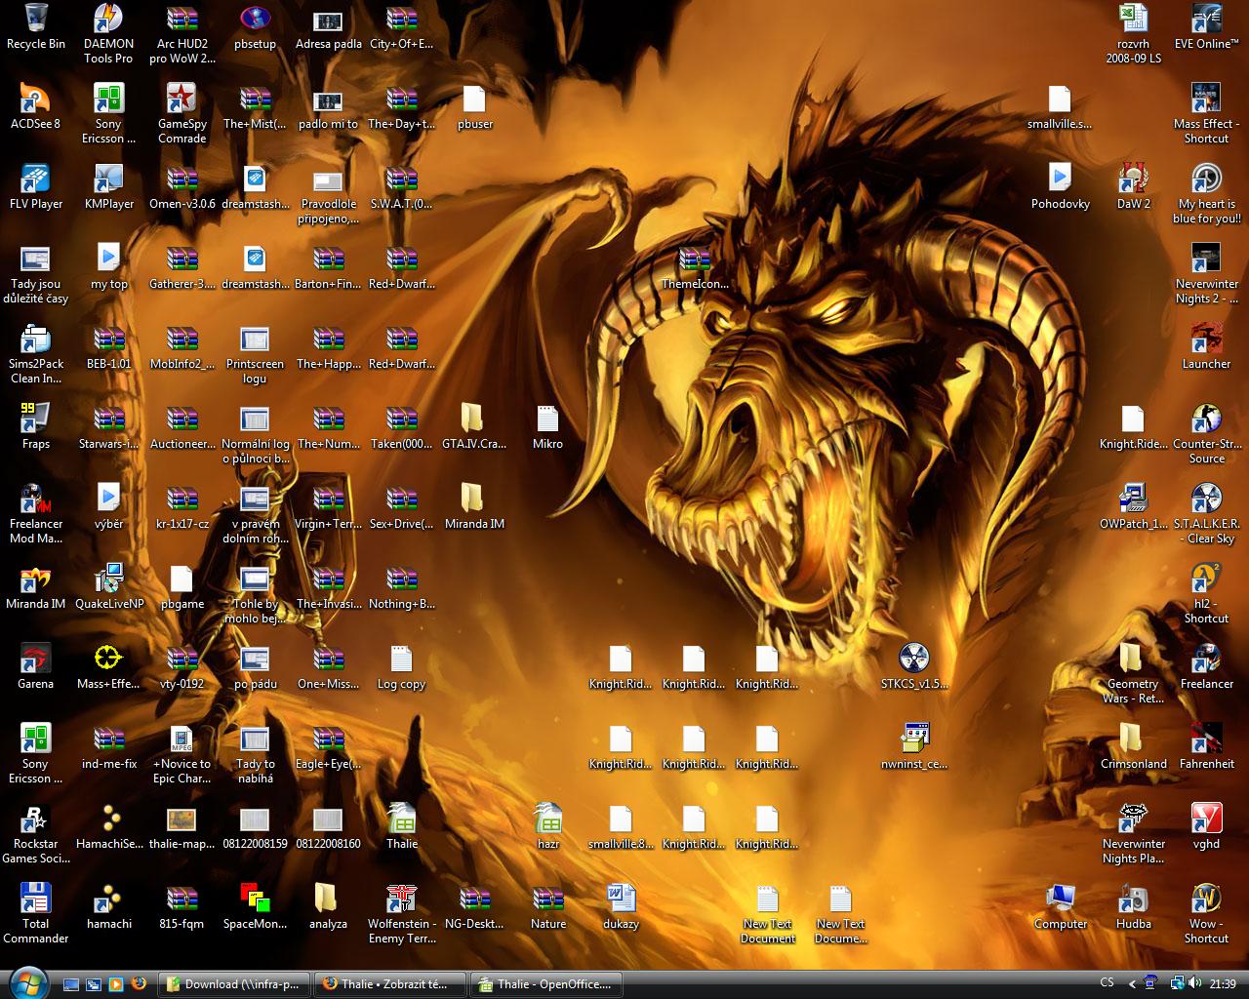
Task: Click the volume speaker tray icon
Action: pyautogui.click(x=1196, y=984)
